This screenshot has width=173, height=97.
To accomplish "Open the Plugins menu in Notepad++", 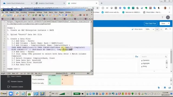I will [x=61, y=12].
